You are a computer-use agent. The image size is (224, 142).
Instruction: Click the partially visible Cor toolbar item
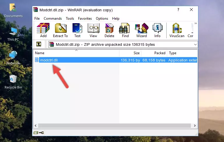tap(191, 30)
